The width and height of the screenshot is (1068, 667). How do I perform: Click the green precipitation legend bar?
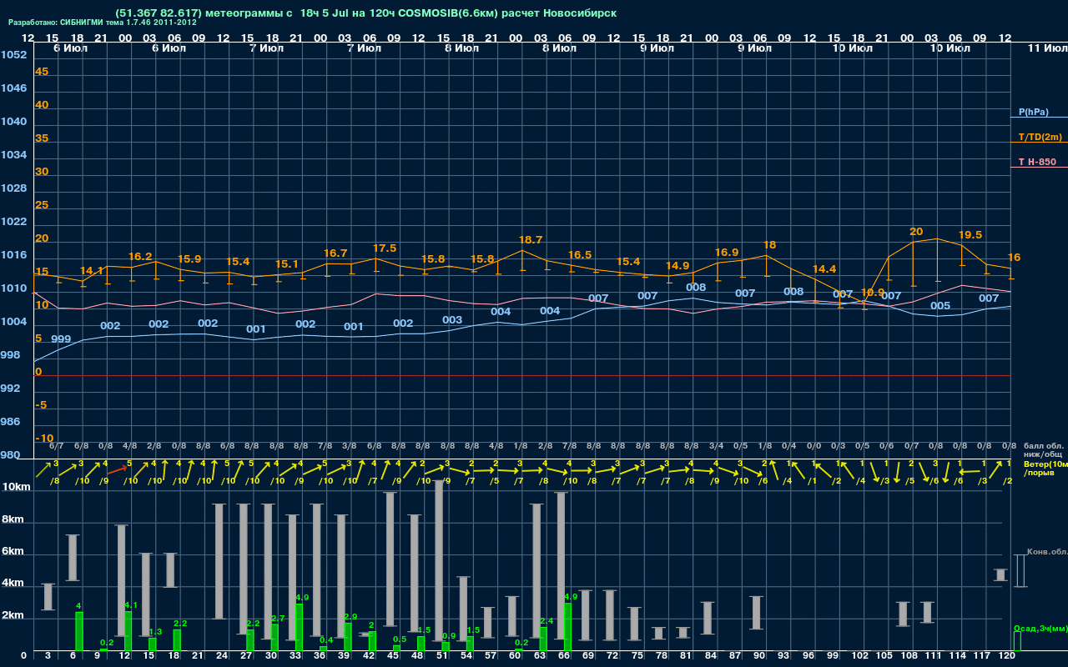point(1016,640)
